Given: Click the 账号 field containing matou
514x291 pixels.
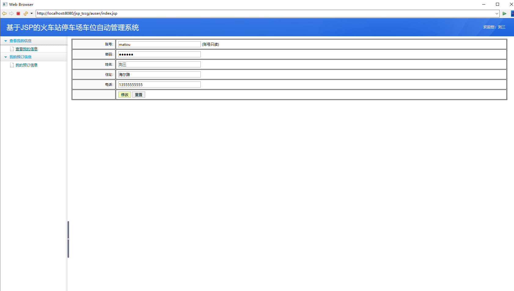Looking at the screenshot, I should click(x=160, y=44).
